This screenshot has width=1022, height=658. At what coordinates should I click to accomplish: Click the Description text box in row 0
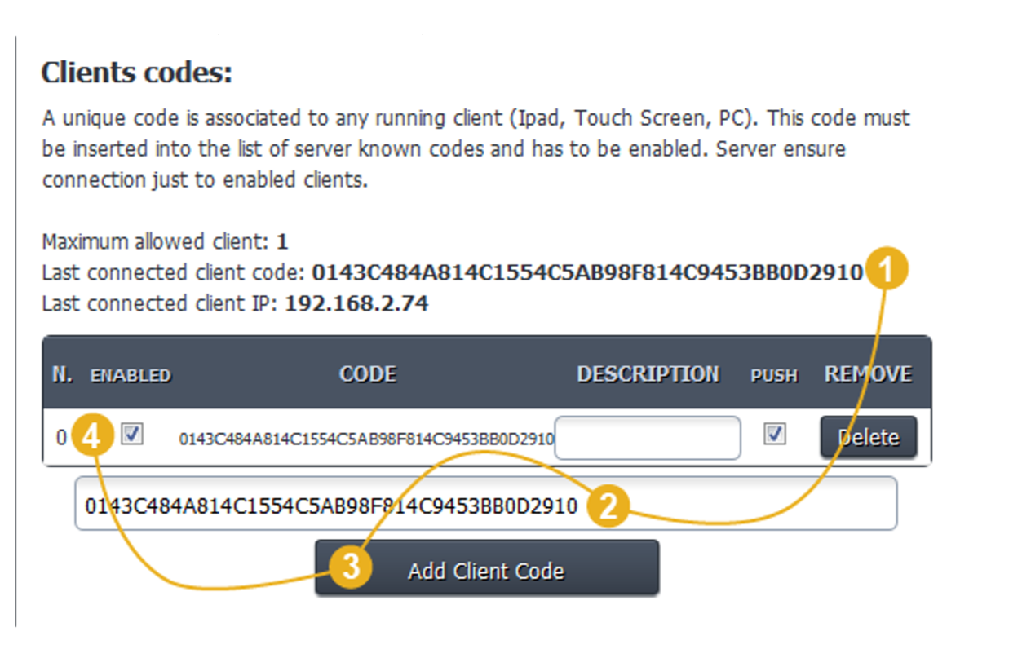(x=648, y=439)
